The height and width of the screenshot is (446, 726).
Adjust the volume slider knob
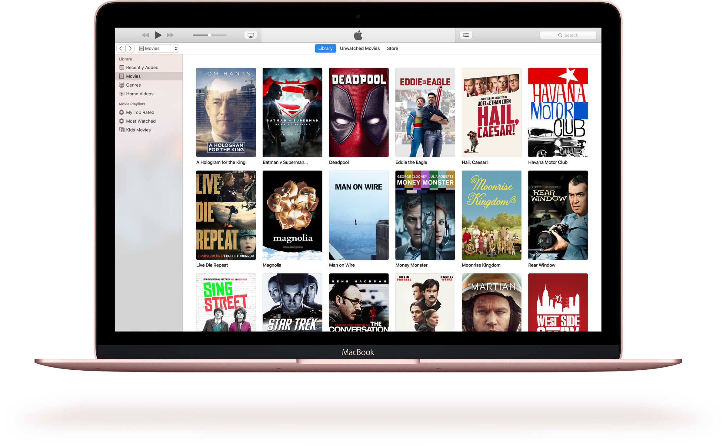[209, 35]
